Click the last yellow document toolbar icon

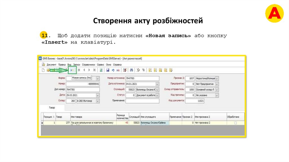click(x=171, y=70)
